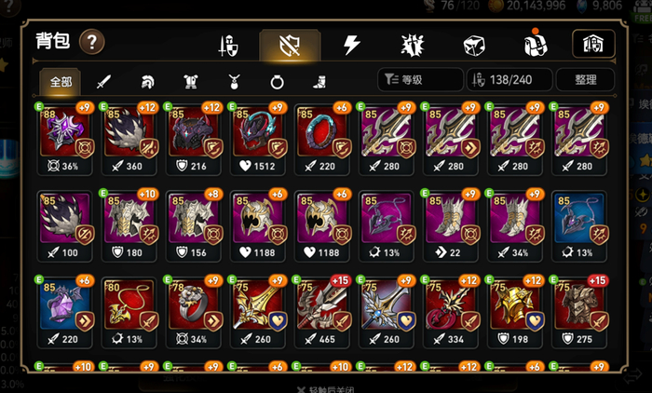652x393 pixels.
Task: Filter by armor chest equipment type
Action: (191, 82)
